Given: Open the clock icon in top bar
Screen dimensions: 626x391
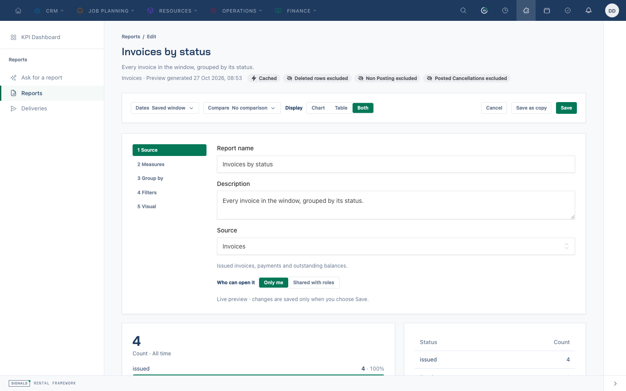Looking at the screenshot, I should coord(505,10).
